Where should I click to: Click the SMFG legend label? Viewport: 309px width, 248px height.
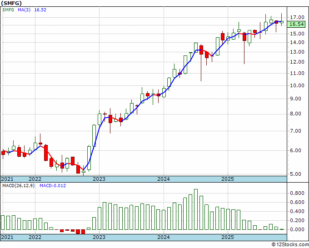[x=8, y=10]
